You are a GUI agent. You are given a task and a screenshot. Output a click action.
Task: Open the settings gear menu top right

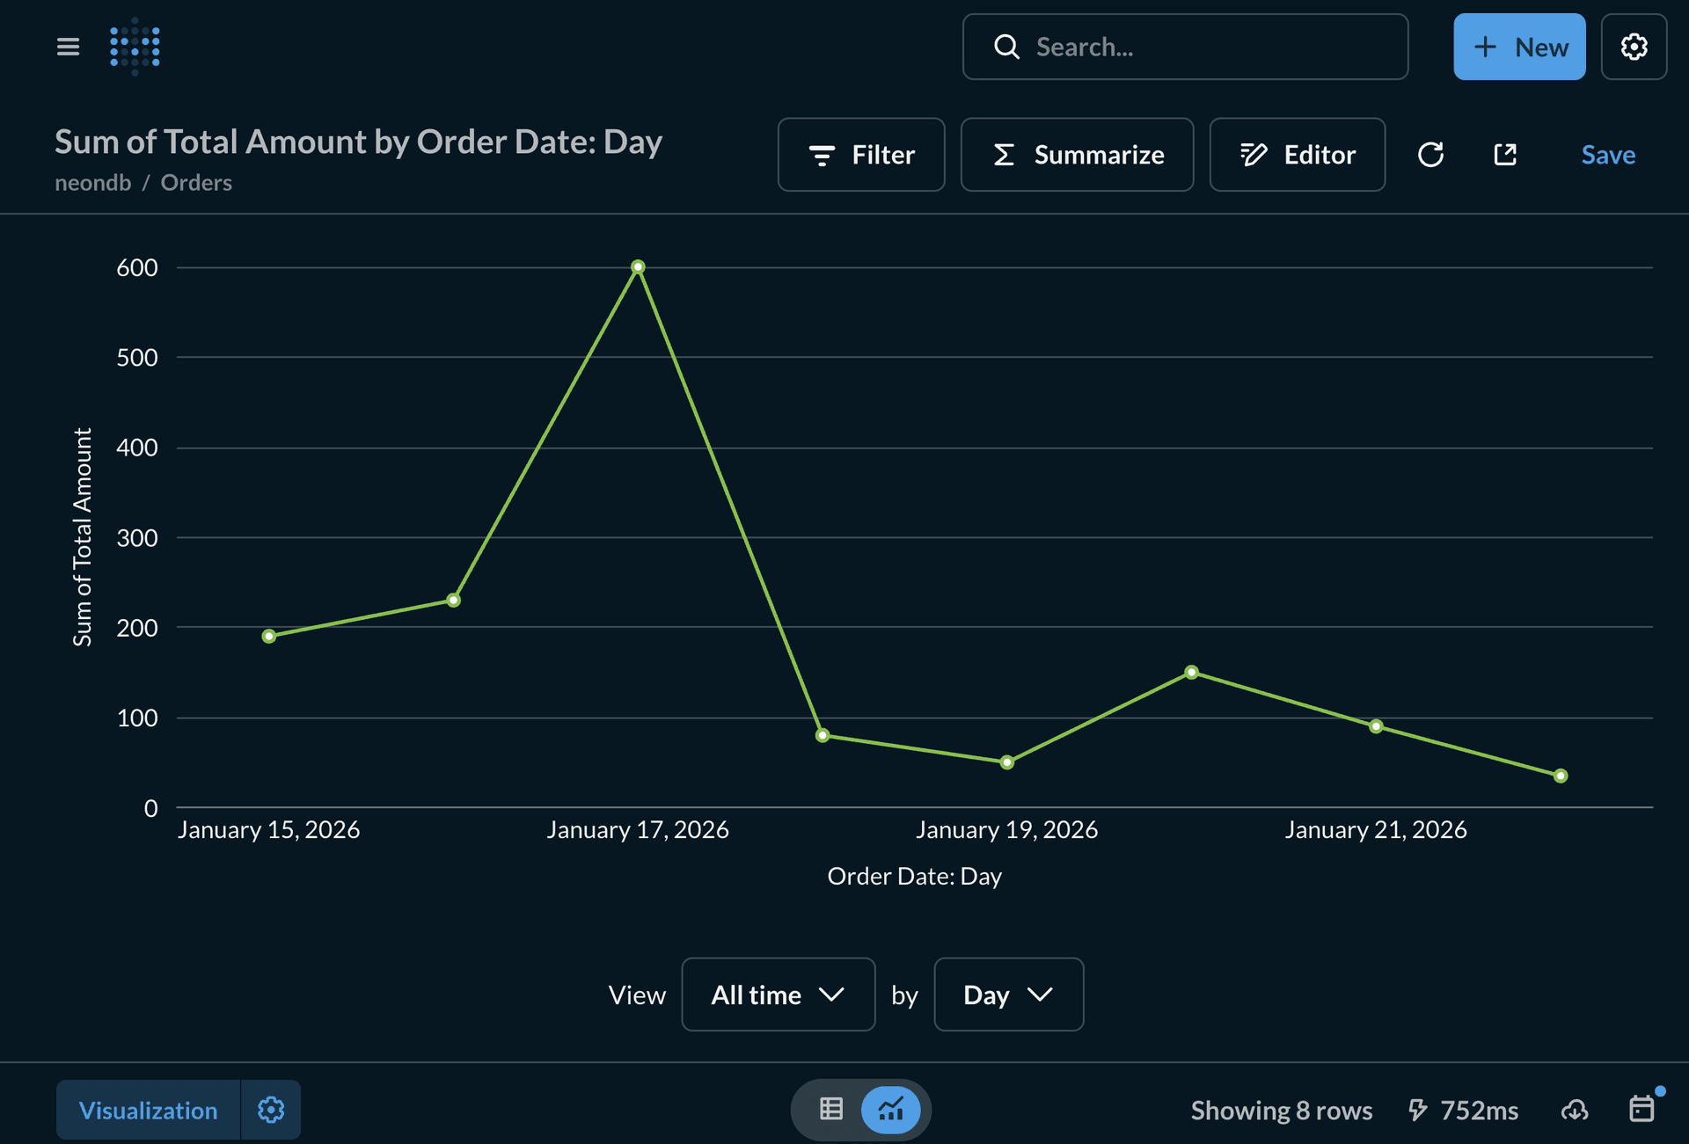pos(1634,47)
